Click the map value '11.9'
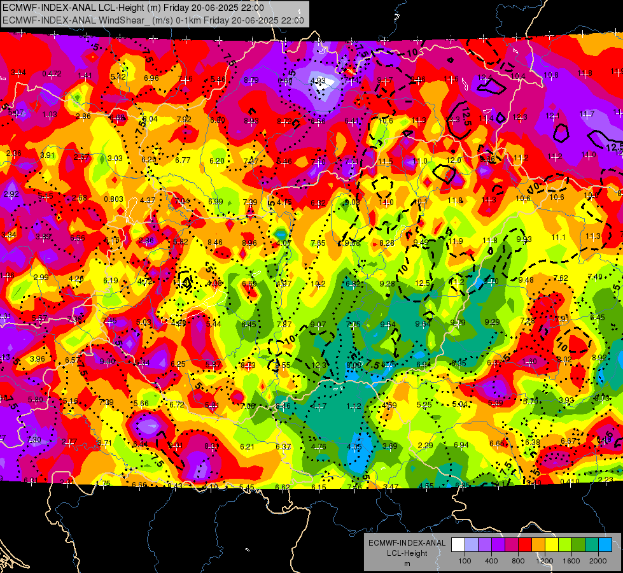The image size is (623, 573). [456, 241]
